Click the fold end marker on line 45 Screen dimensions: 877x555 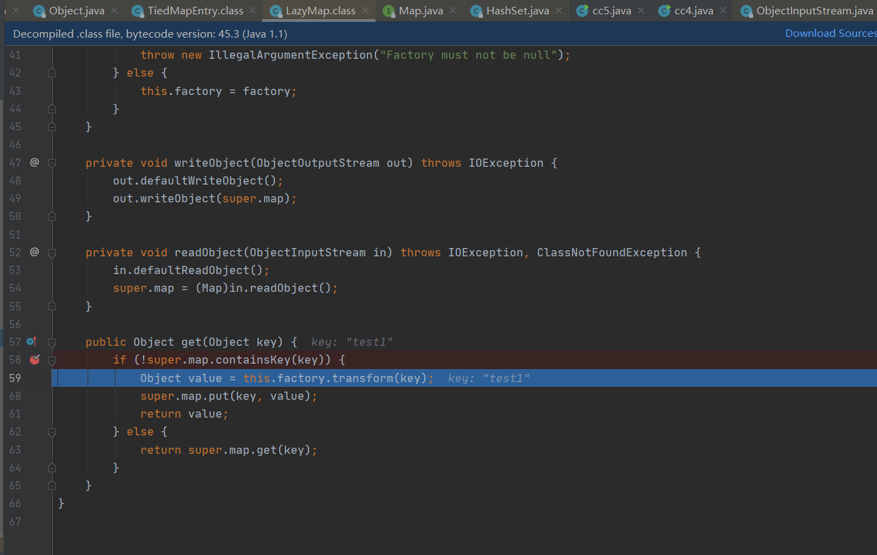52,126
